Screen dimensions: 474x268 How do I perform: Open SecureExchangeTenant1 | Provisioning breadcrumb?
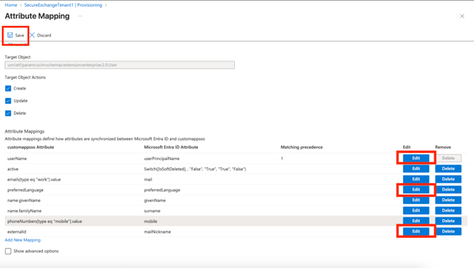click(63, 5)
